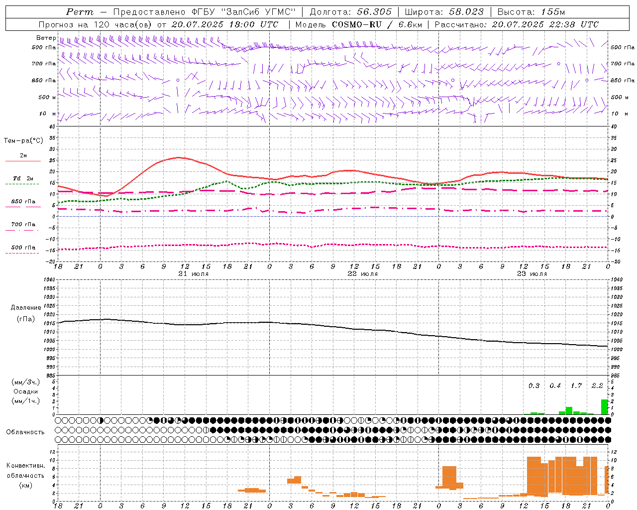Click the Долгота: 56.305 value
Viewport: 637px width, 510px height.
tap(350, 12)
